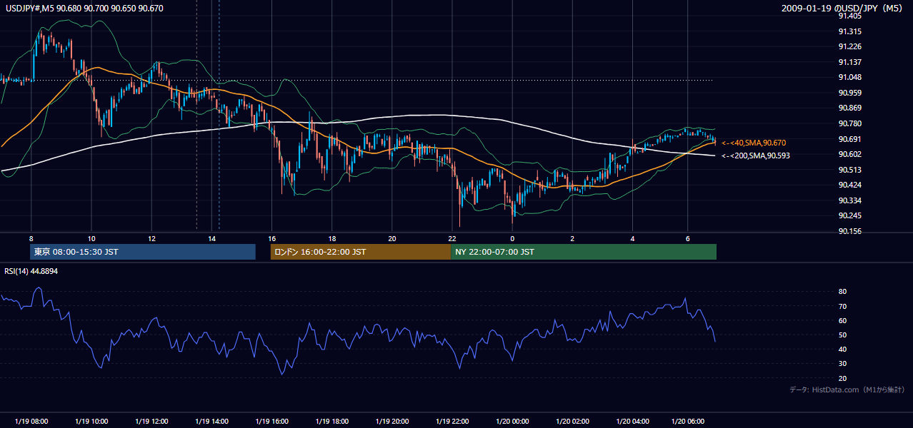Image resolution: width=913 pixels, height=428 pixels.
Task: Click the 1/19 18:00 bottom date label
Action: [331, 422]
